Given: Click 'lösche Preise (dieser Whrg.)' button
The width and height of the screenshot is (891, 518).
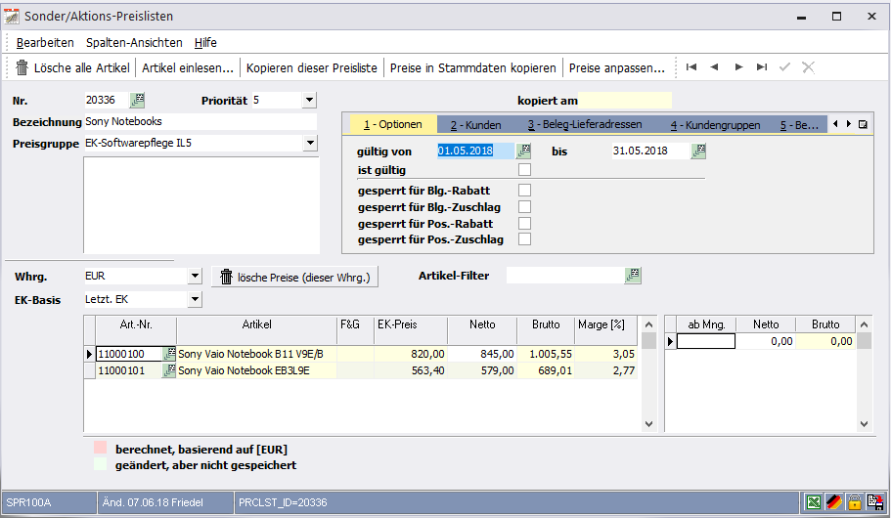Looking at the screenshot, I should pos(294,278).
